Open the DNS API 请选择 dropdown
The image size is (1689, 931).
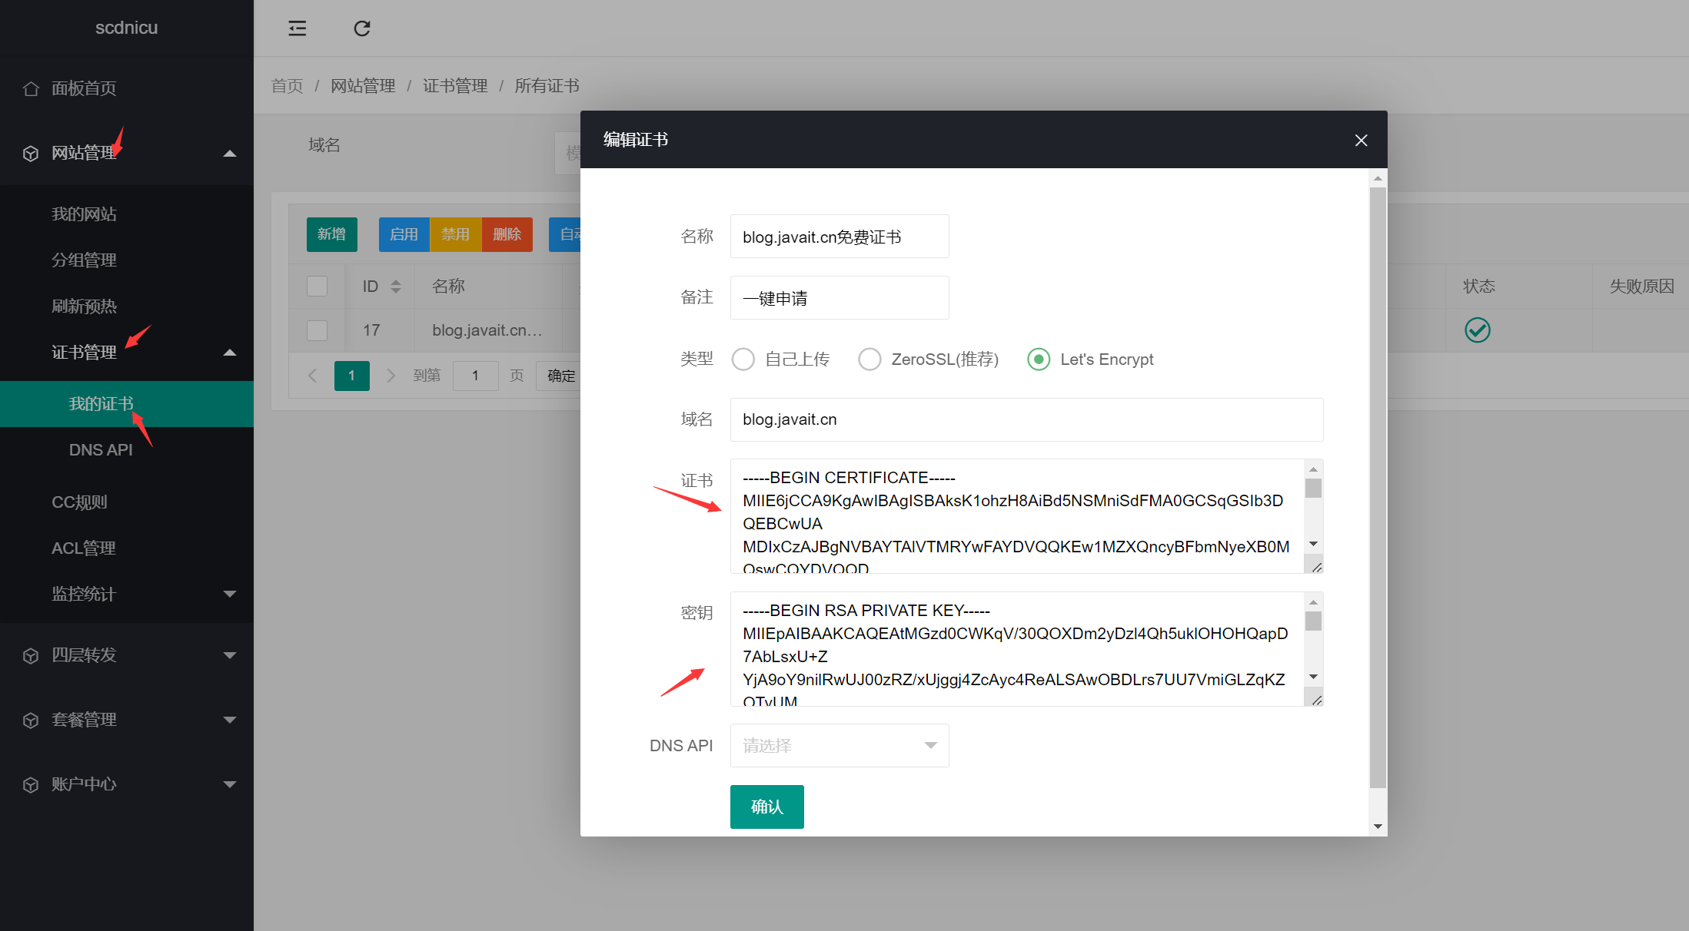839,745
